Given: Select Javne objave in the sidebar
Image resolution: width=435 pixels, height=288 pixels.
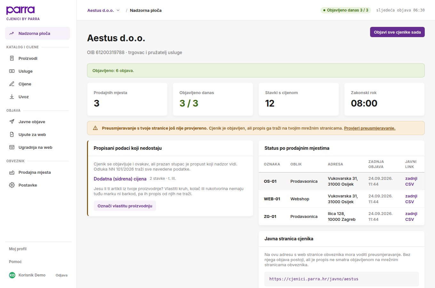Looking at the screenshot, I should [x=37, y=122].
